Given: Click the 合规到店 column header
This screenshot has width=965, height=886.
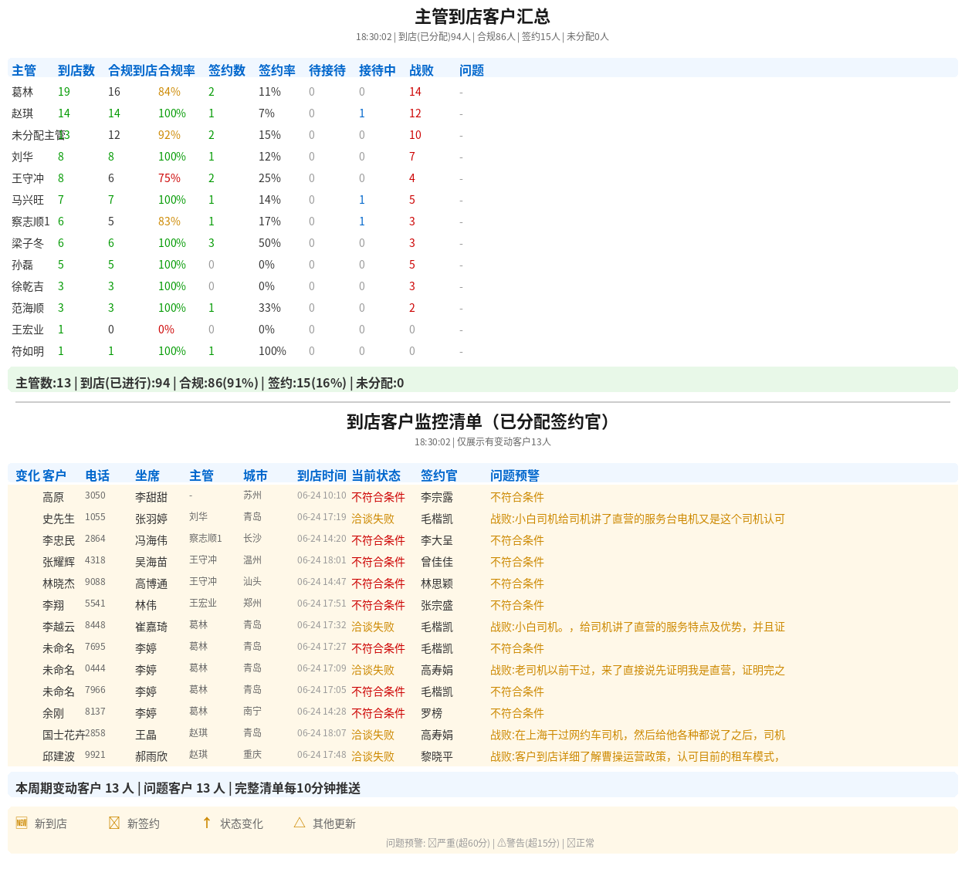Looking at the screenshot, I should (x=133, y=70).
